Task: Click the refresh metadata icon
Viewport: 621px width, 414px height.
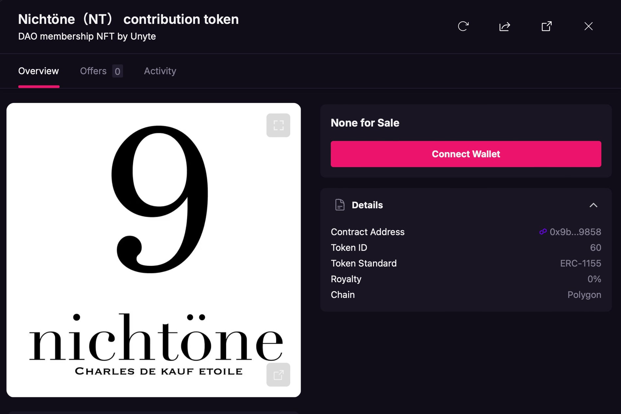Action: pos(463,26)
